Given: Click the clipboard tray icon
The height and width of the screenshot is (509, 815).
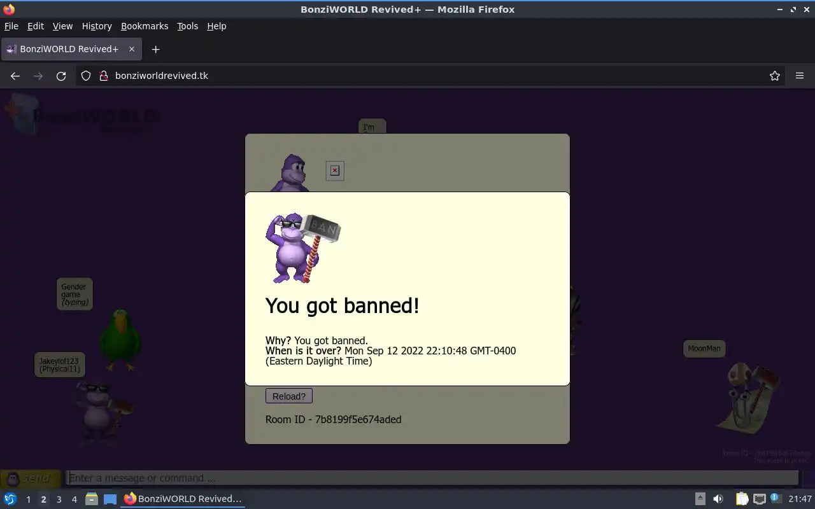Looking at the screenshot, I should coord(742,499).
